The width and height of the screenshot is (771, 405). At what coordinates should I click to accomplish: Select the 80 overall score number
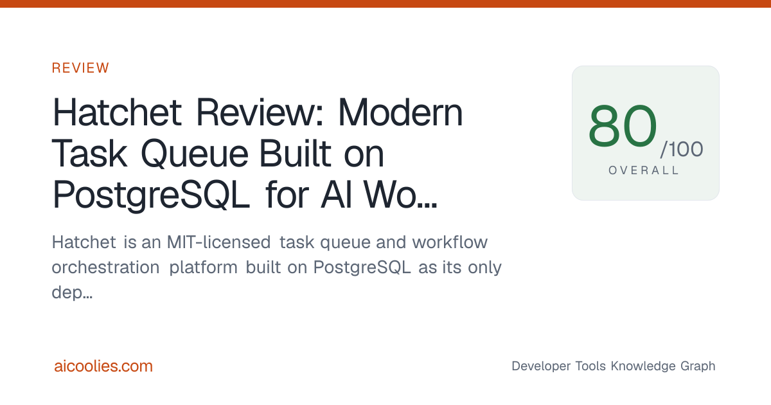point(623,126)
